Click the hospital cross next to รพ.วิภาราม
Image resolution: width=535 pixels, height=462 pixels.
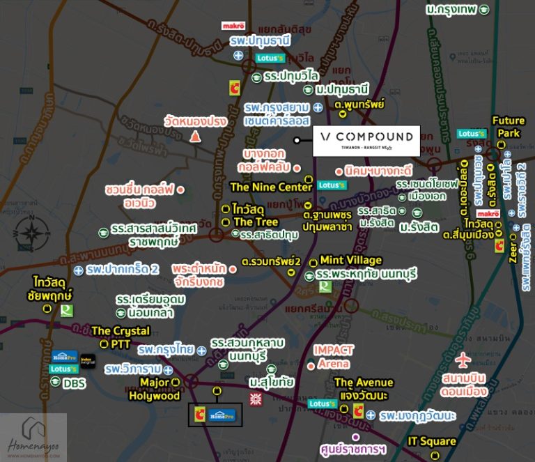coord(168,370)
